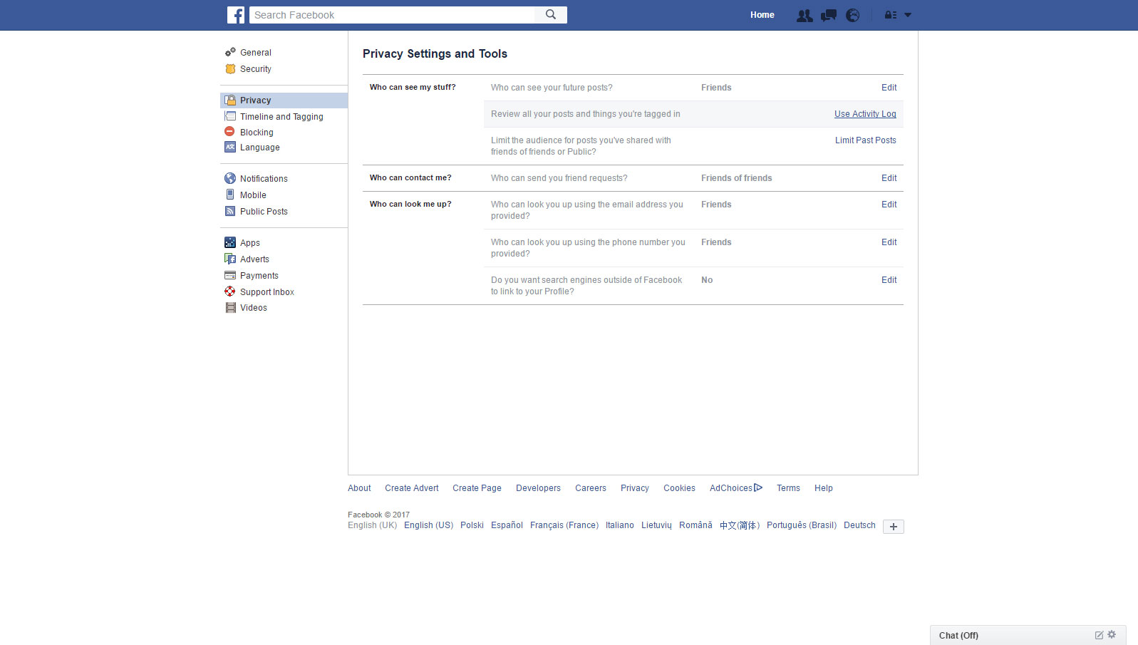Switch language to English (US)

pos(428,525)
